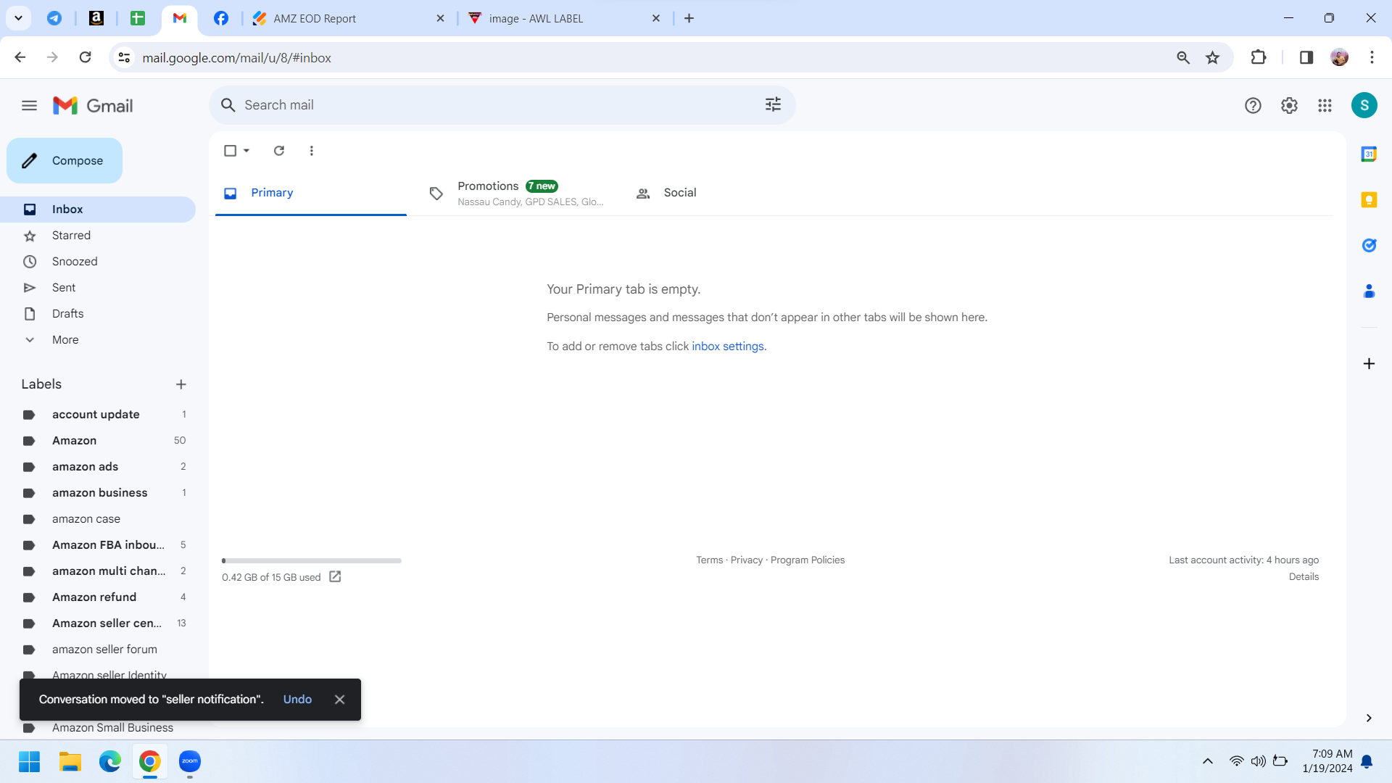Screen dimensions: 1392x783
Task: Undo the conversation move
Action: pos(297,700)
